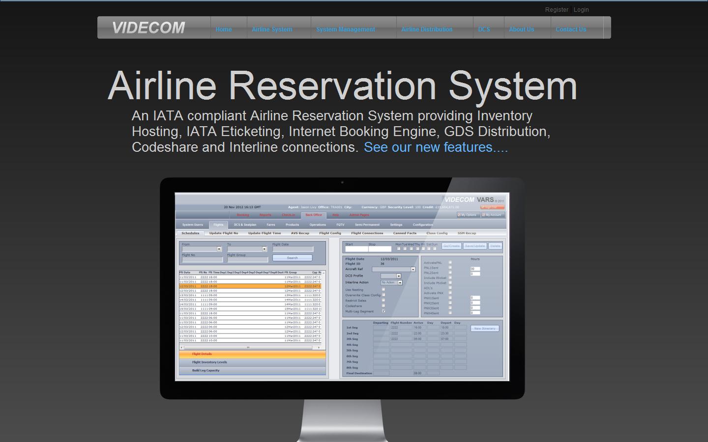Image resolution: width=708 pixels, height=442 pixels.
Task: Enable the Use Nesting checkbox
Action: coord(383,289)
